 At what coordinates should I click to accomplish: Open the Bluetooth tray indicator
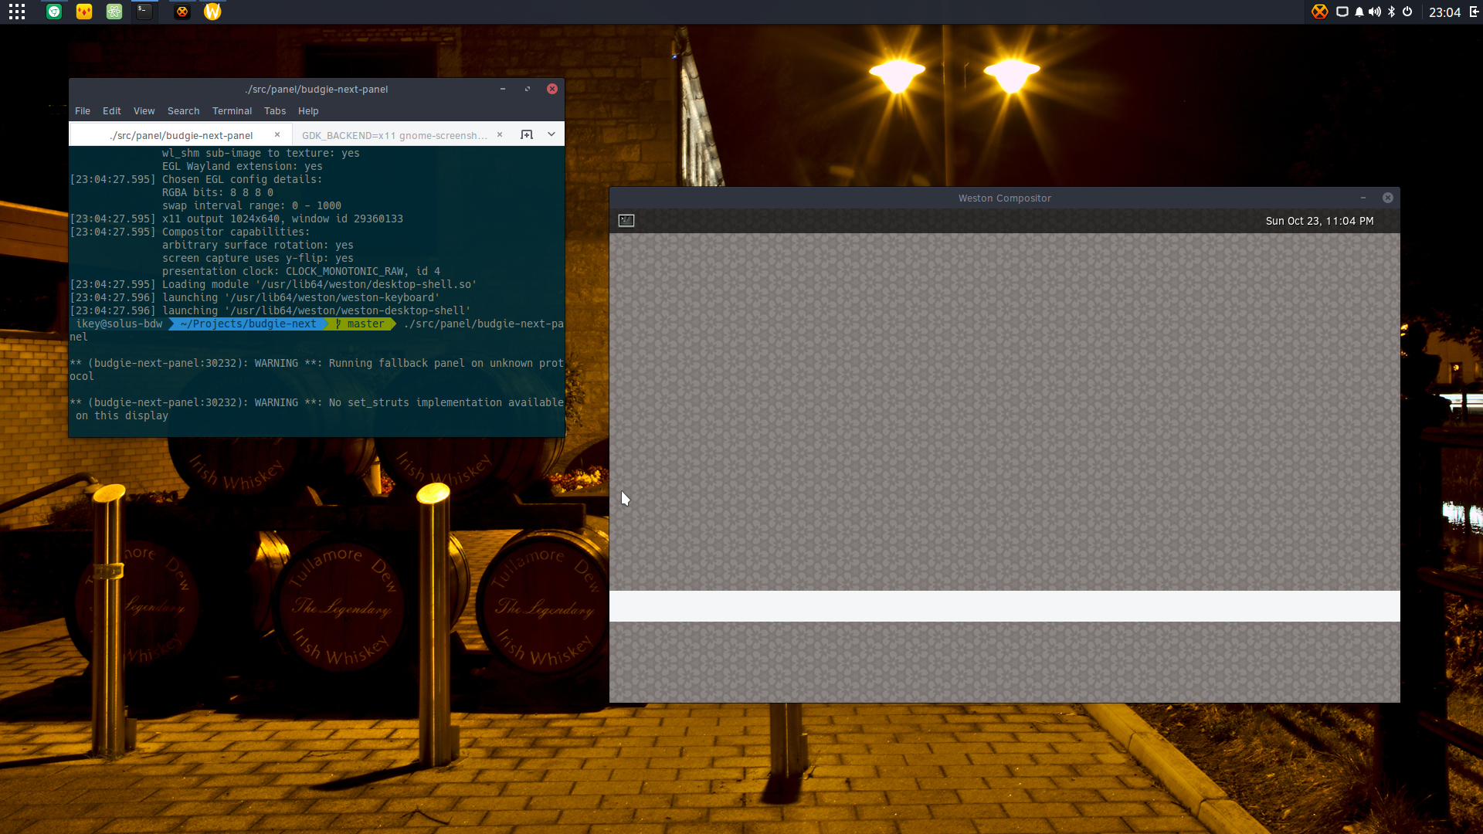coord(1392,12)
